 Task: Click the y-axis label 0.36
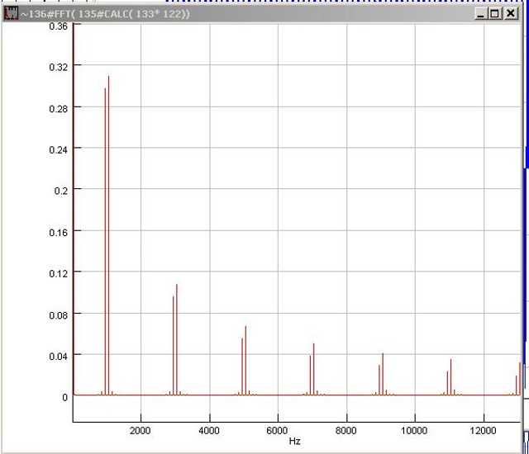(x=59, y=26)
